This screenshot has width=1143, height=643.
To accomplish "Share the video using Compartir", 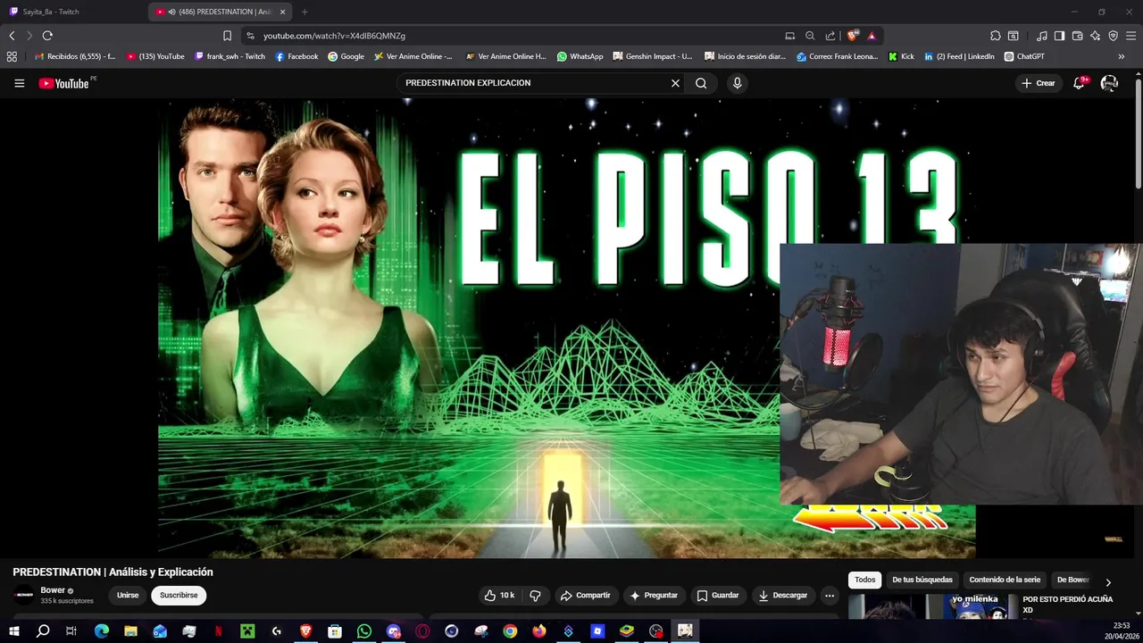I will (585, 595).
